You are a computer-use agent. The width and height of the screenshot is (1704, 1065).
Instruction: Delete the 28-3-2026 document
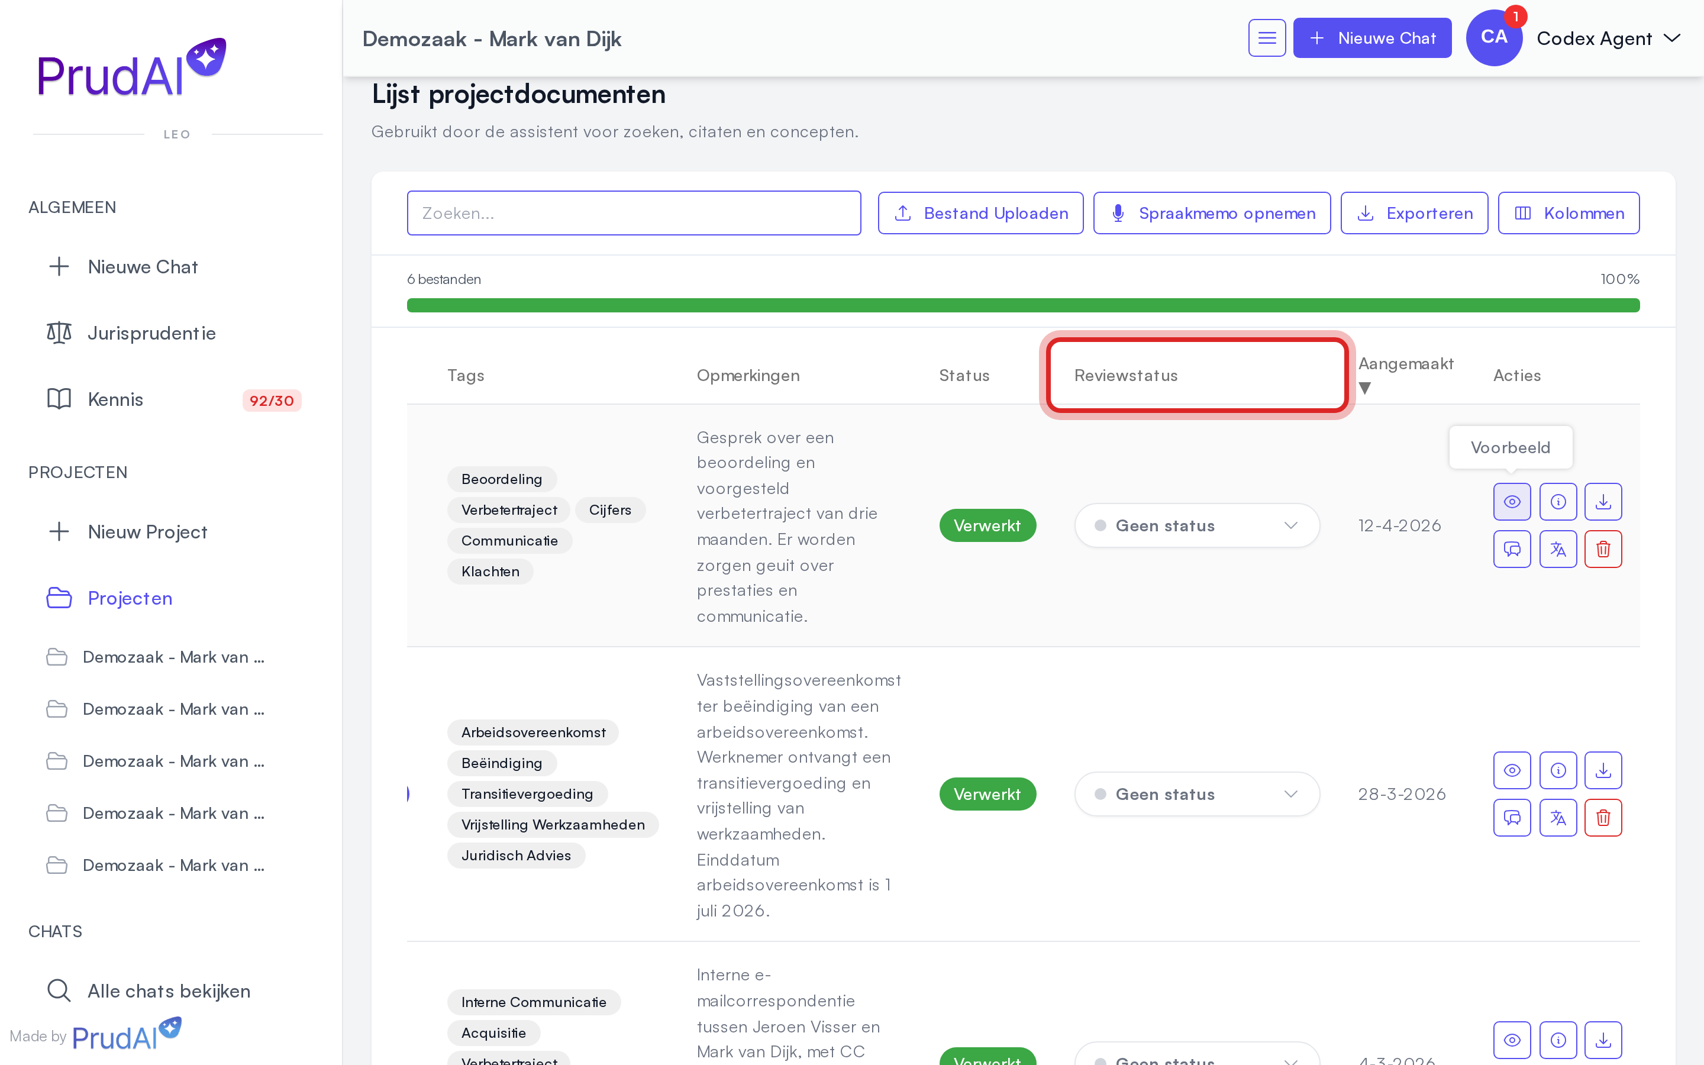1603,817
